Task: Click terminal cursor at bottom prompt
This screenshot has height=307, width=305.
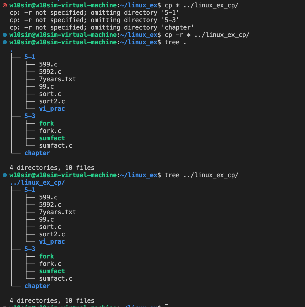Action: [x=166, y=306]
